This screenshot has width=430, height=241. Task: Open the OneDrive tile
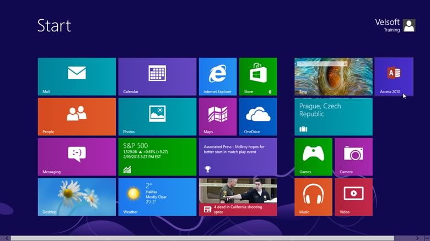coord(257,117)
